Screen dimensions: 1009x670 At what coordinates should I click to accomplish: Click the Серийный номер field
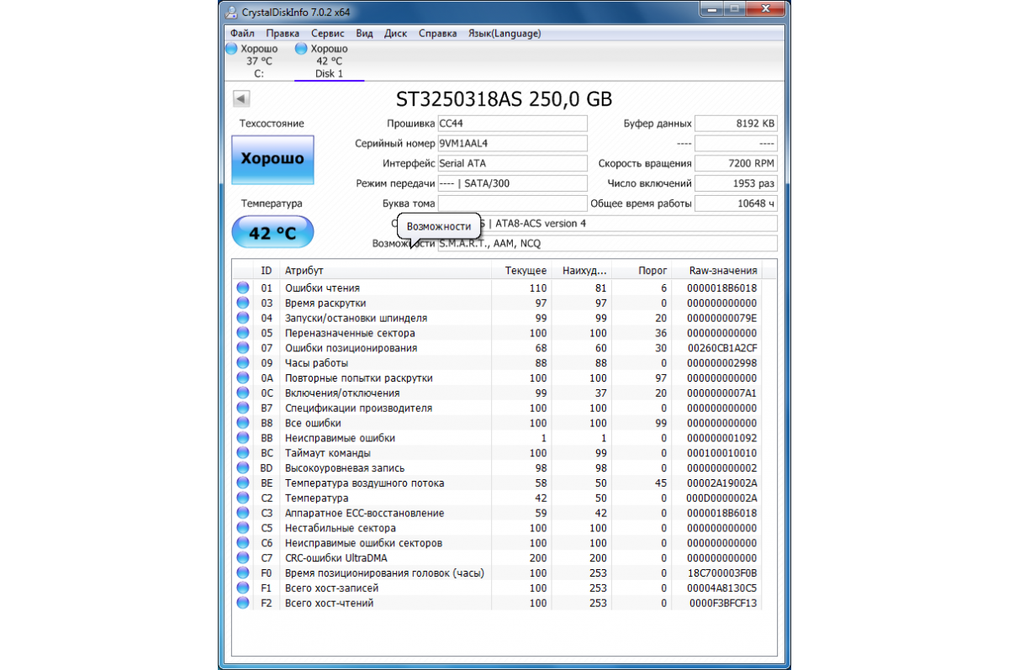tap(511, 144)
